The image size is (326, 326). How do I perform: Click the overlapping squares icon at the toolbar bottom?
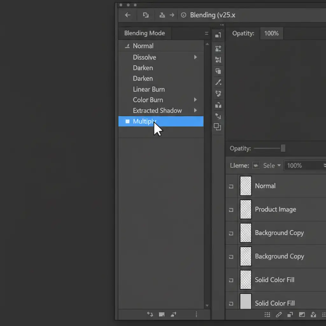(x=218, y=127)
